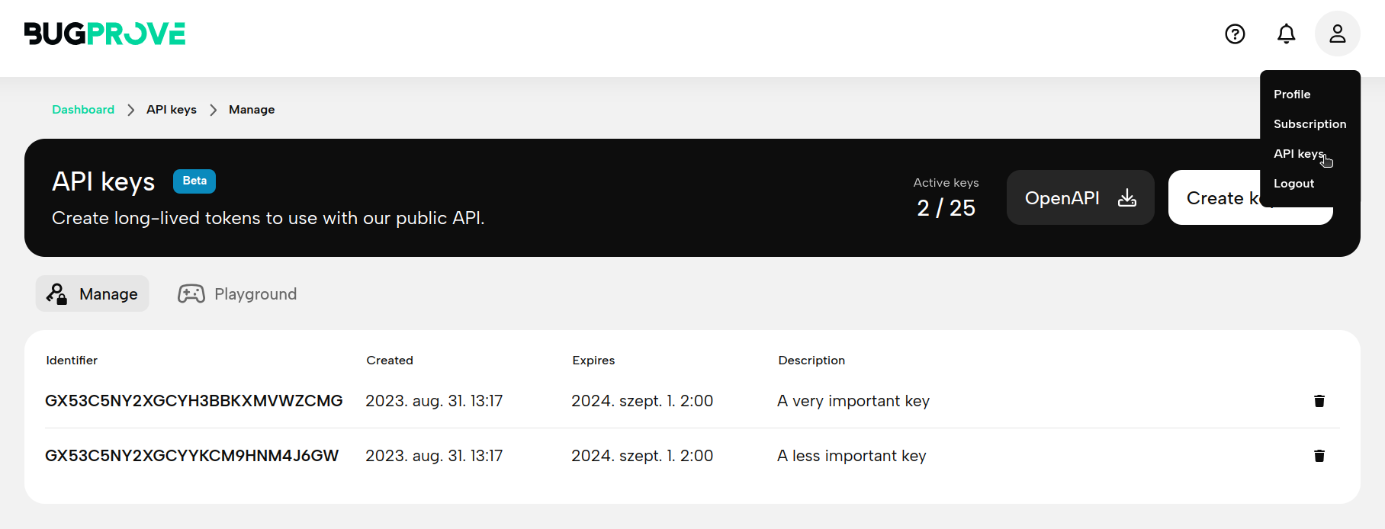This screenshot has width=1385, height=529.
Task: Select Profile in the account menu
Action: coord(1292,95)
